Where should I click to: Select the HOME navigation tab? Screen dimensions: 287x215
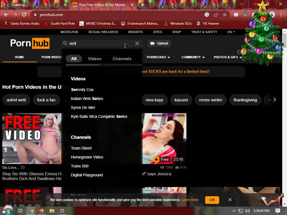19,57
